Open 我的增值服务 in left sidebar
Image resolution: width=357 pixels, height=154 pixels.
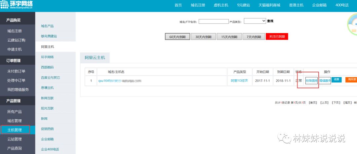tap(18, 90)
